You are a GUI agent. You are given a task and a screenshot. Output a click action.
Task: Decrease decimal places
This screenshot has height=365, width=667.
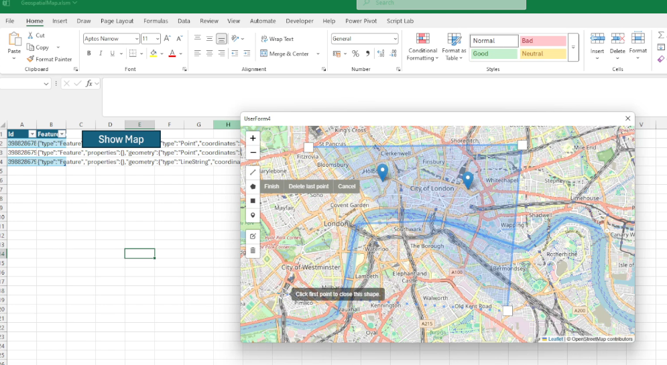[393, 54]
